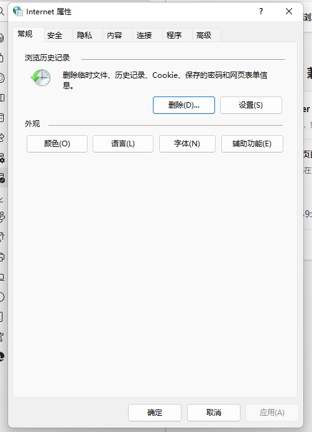Open the 颜色(O) appearance settings
The image size is (312, 432).
tap(57, 144)
